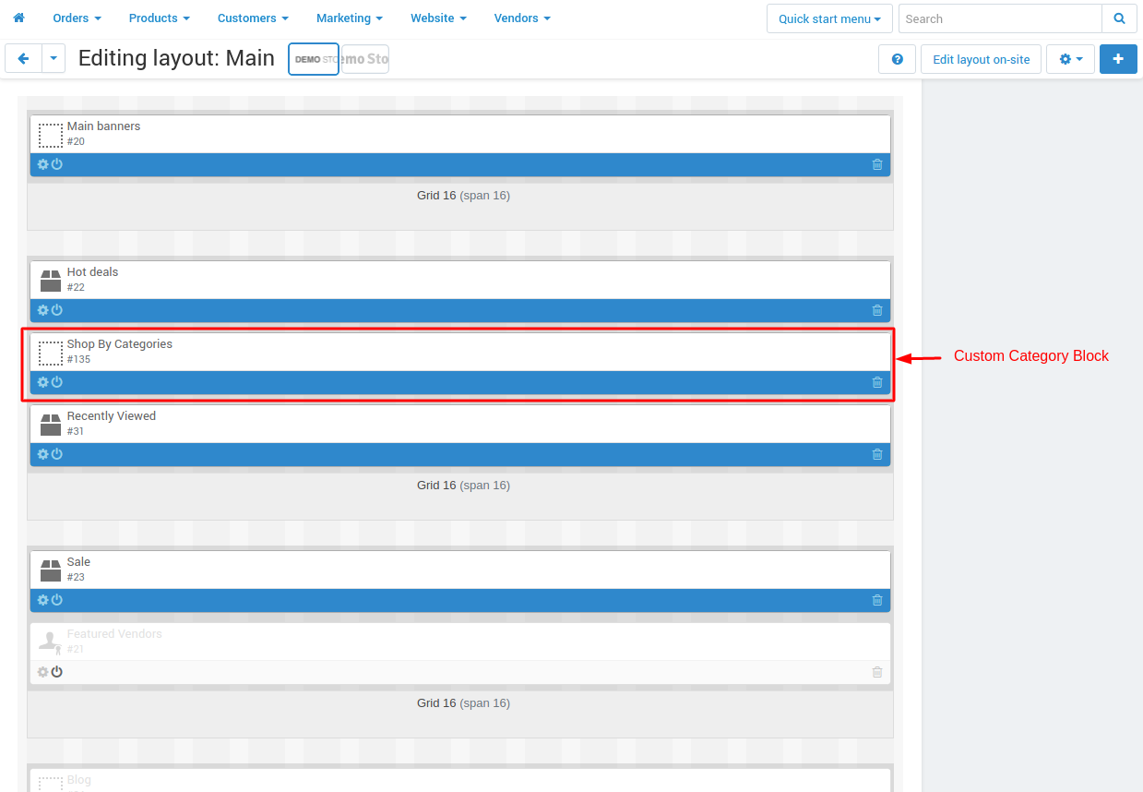
Task: Disable the Shop By Categories block
Action: [x=57, y=382]
